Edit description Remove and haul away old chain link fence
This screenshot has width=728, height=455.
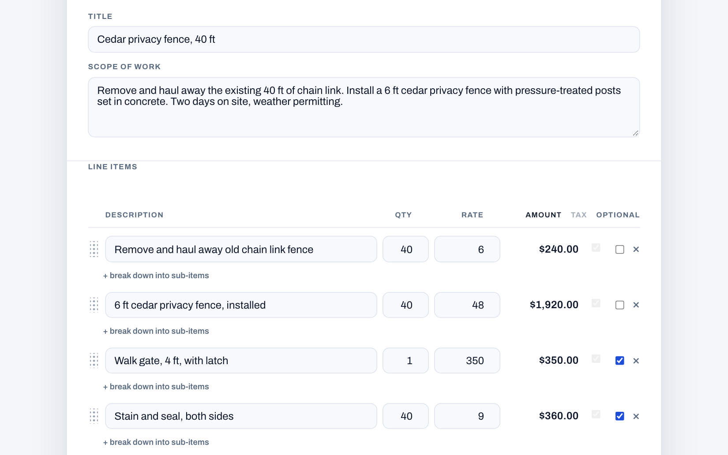(x=241, y=249)
